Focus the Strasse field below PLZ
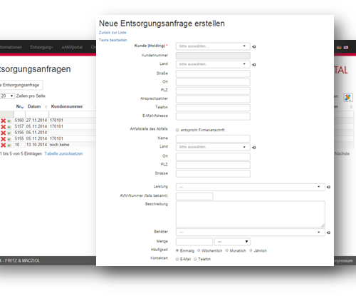Image resolution: width=356 pixels, height=296 pixels. [x=213, y=173]
